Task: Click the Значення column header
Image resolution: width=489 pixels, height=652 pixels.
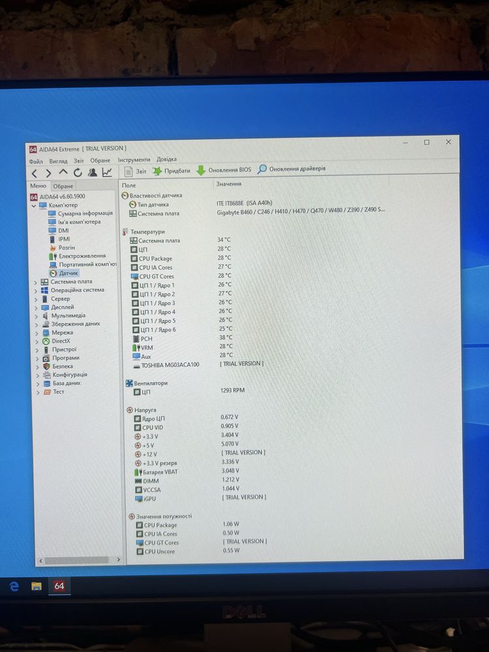Action: click(228, 185)
